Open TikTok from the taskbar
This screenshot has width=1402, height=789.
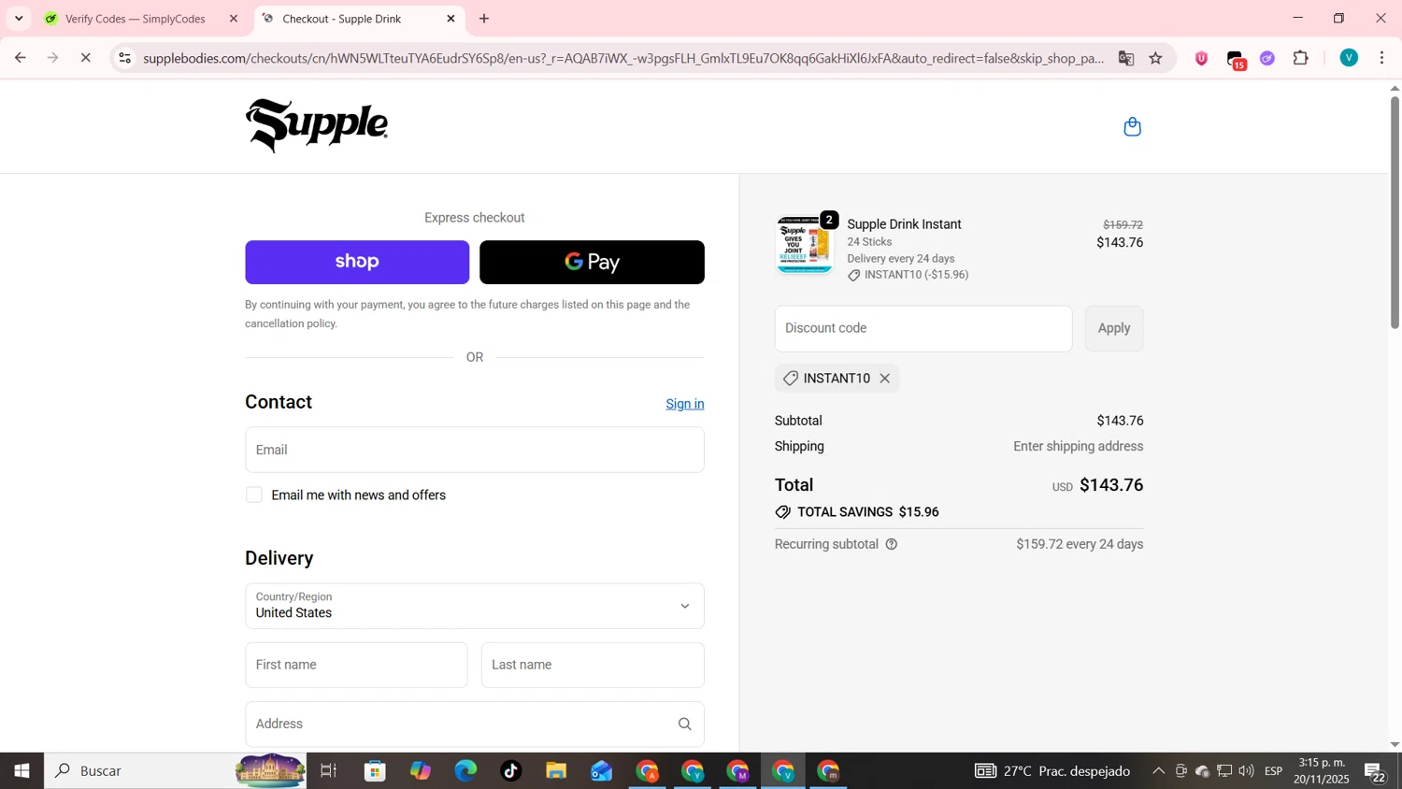[510, 771]
